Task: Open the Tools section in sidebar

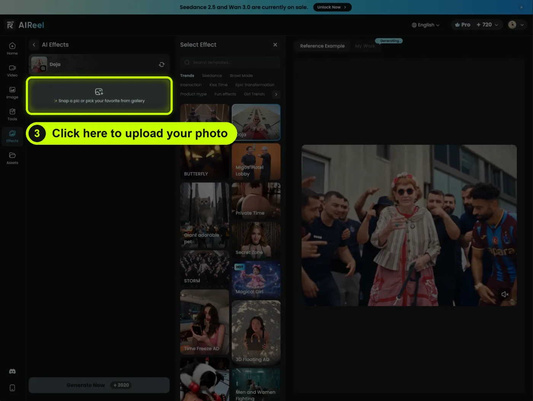Action: (x=12, y=114)
